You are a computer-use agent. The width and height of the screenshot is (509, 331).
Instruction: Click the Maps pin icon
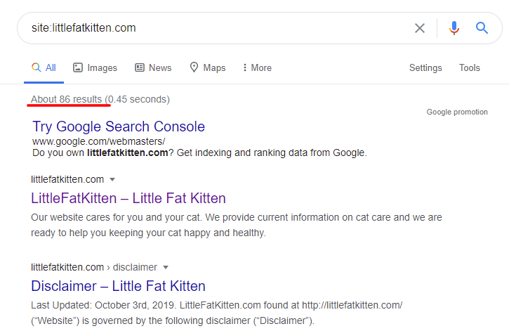click(194, 68)
